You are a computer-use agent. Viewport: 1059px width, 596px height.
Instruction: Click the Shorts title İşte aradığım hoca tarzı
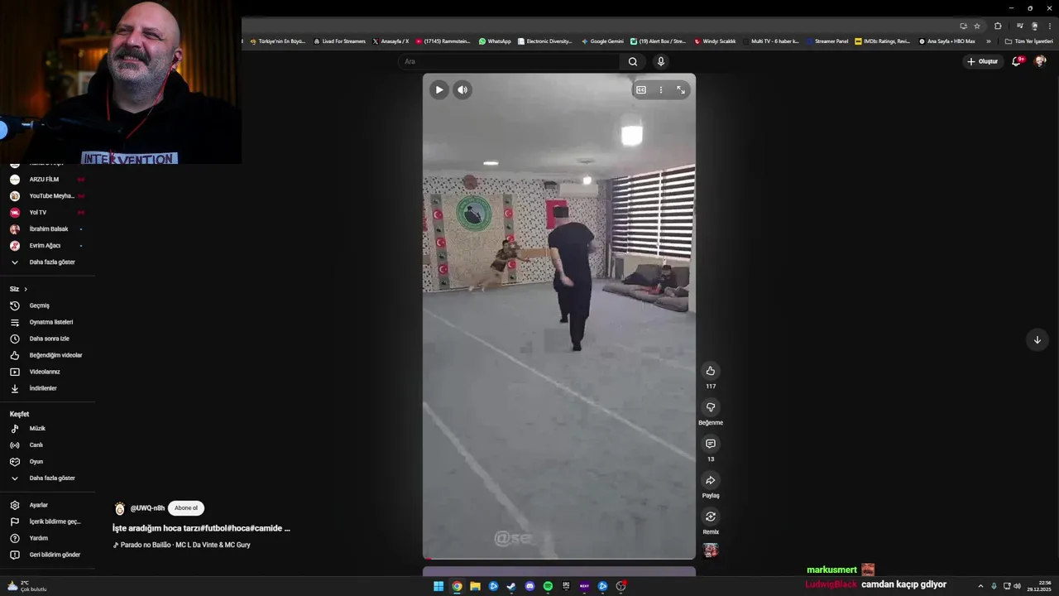pos(201,528)
